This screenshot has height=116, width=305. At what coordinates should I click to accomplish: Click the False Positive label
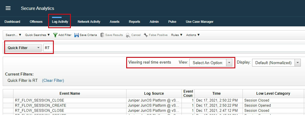coord(158,35)
